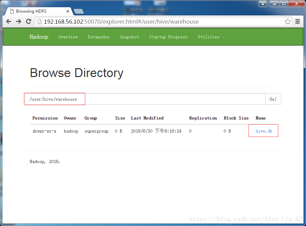Click the Size column header
Screen dimensions: 306x226
pyautogui.click(x=120, y=118)
